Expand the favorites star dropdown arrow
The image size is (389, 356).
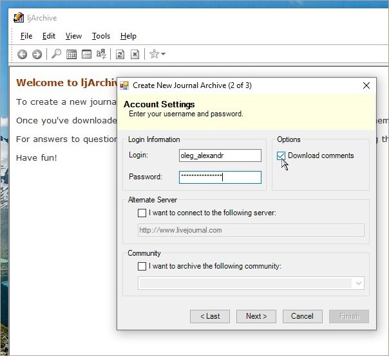tap(163, 54)
